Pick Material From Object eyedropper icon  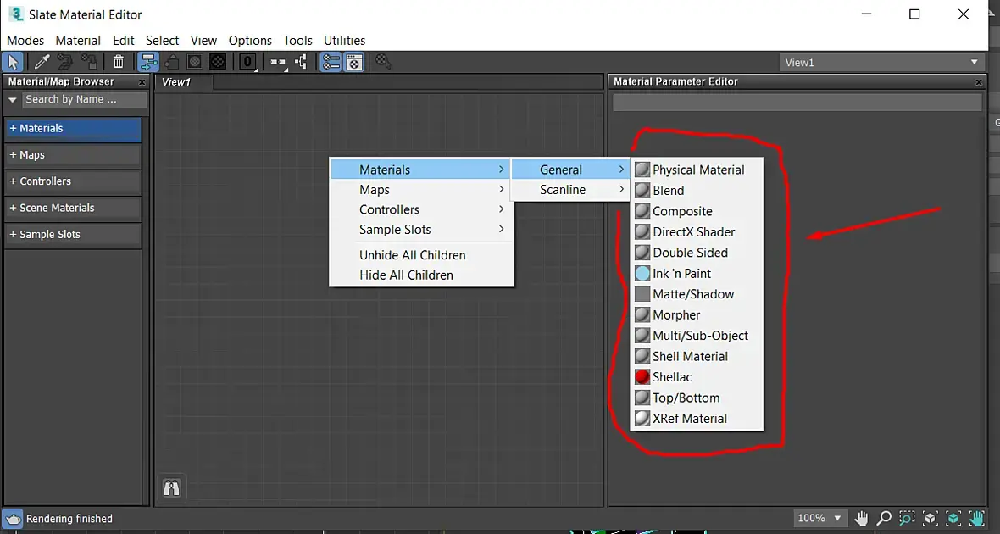[42, 62]
